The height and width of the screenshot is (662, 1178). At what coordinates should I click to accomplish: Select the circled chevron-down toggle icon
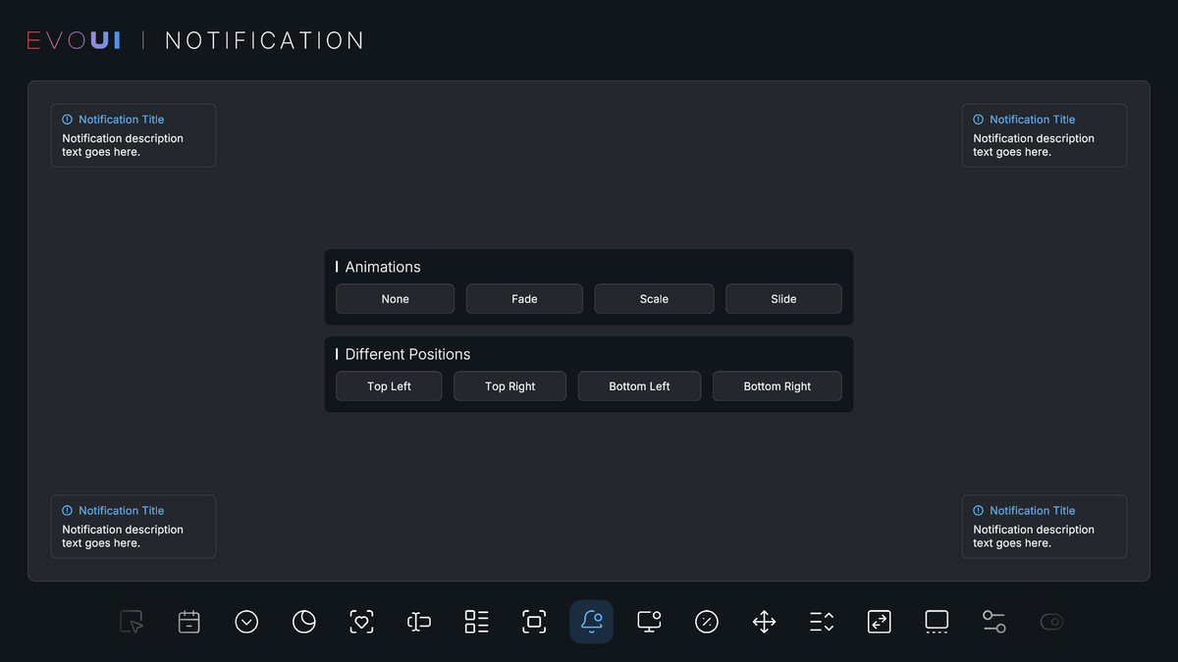(246, 621)
